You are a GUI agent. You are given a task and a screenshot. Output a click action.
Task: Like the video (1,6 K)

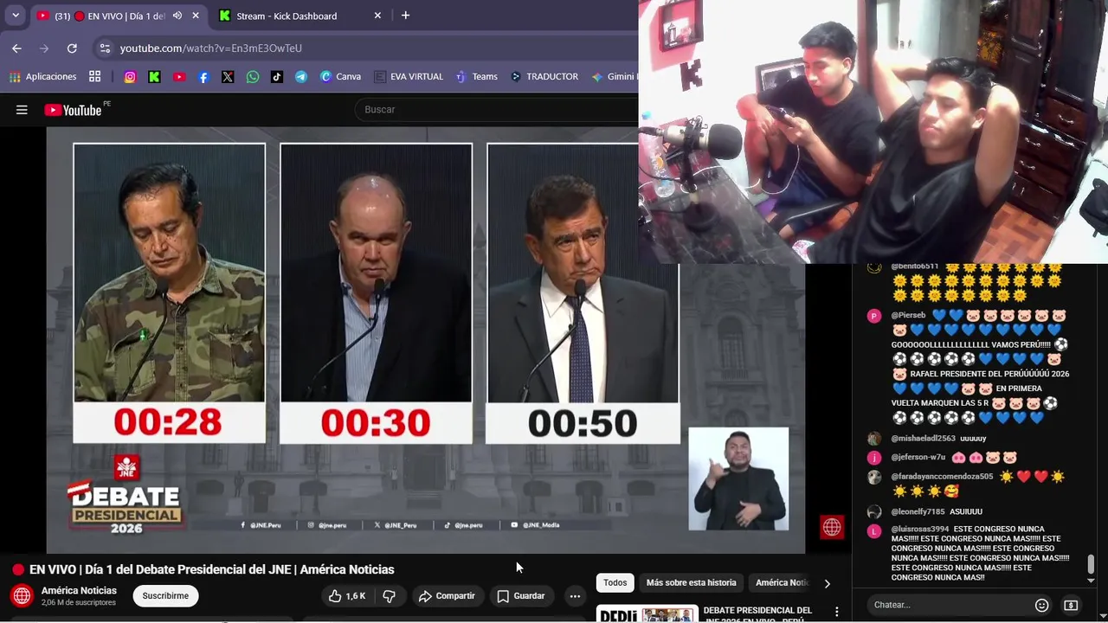[x=347, y=595]
